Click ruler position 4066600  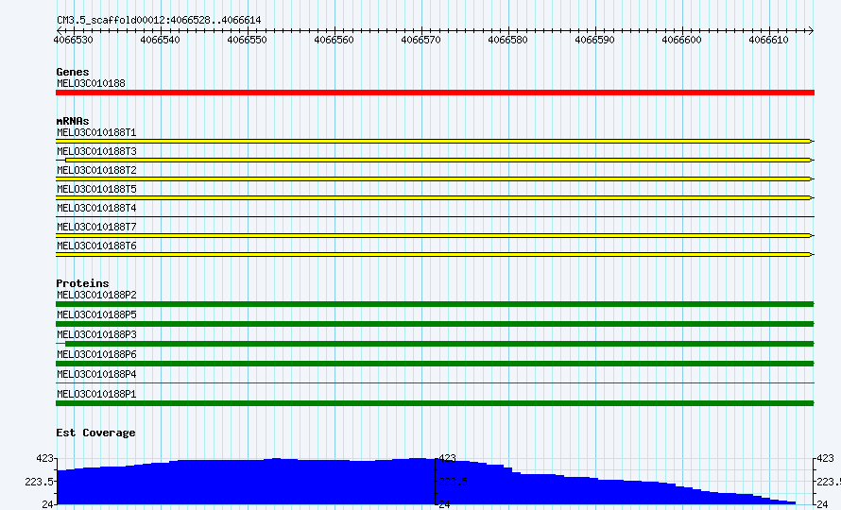point(681,40)
